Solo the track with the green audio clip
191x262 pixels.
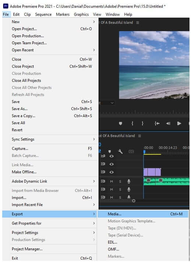click(x=120, y=182)
